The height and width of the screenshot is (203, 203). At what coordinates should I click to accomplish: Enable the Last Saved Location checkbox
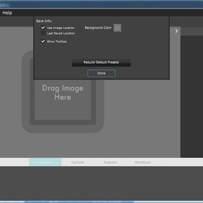pos(43,33)
